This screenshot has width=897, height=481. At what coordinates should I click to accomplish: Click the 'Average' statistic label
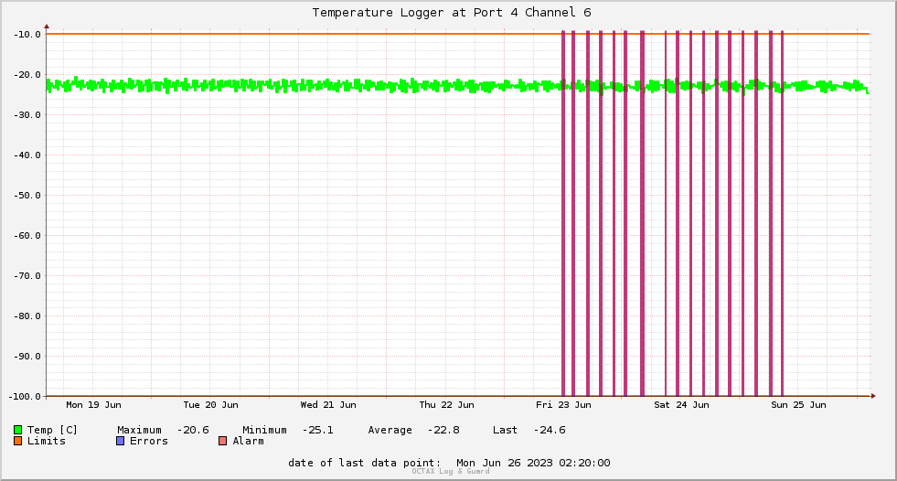coord(390,430)
